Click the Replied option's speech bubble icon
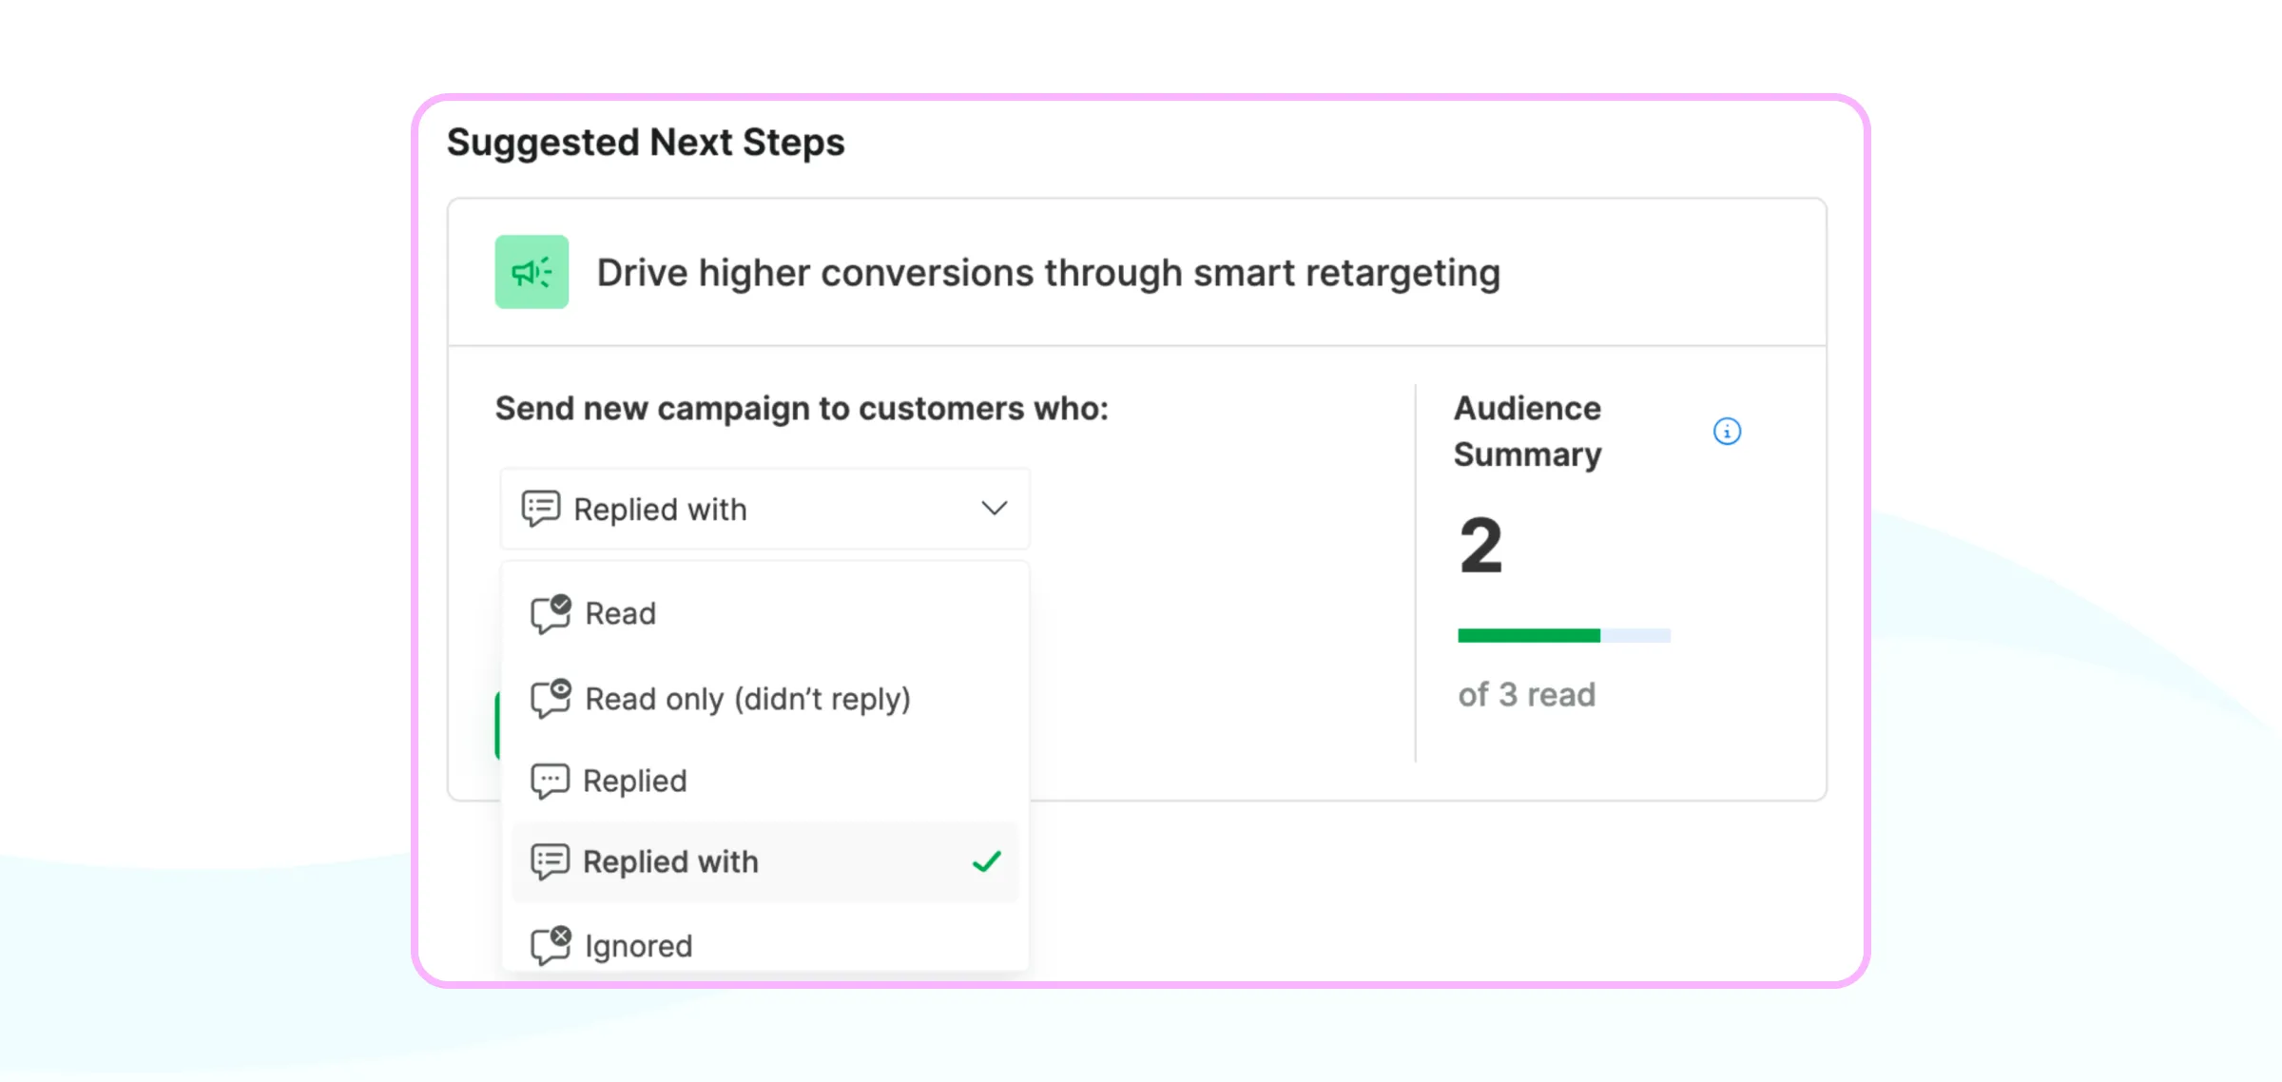 (x=550, y=782)
